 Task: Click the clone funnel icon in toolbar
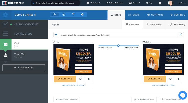(x=64, y=14)
